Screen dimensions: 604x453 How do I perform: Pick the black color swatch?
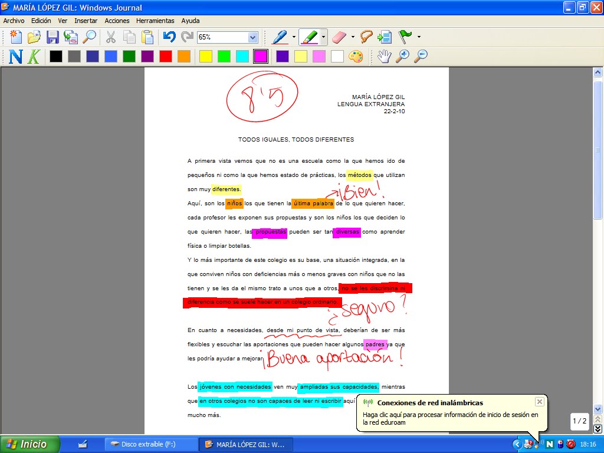[56, 56]
